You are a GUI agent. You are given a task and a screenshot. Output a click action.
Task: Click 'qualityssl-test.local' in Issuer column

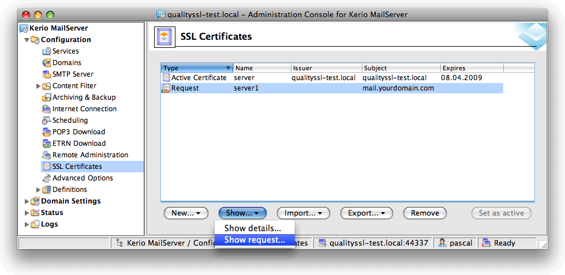(324, 77)
